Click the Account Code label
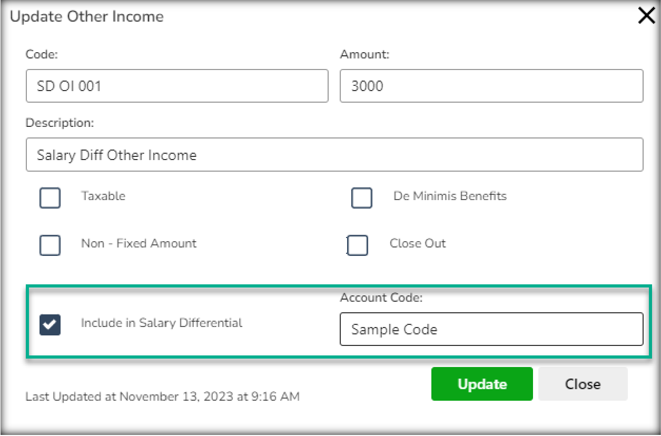 (x=381, y=298)
